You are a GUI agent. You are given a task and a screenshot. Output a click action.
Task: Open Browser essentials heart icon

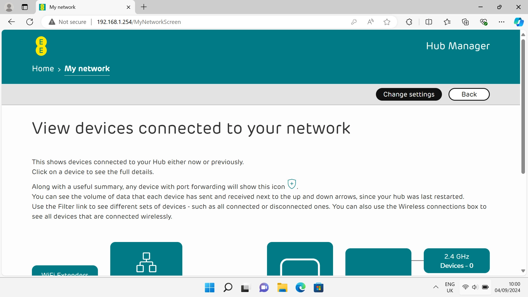point(484,22)
